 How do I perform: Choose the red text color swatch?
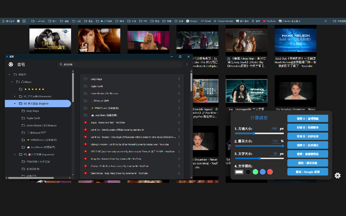(270, 172)
